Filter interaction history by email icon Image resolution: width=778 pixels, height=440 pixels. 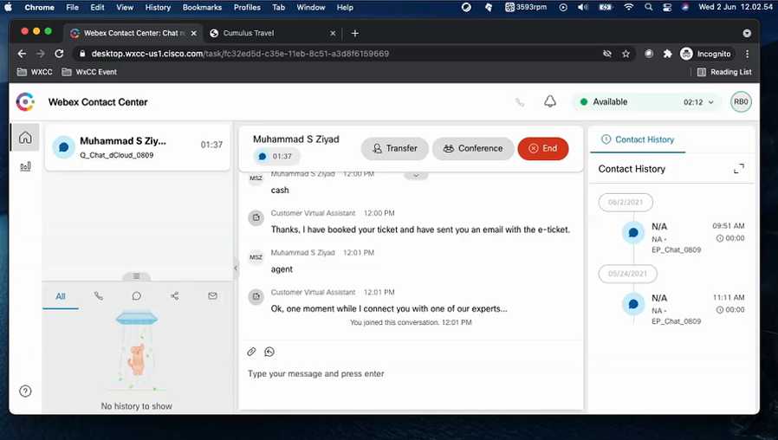(212, 296)
